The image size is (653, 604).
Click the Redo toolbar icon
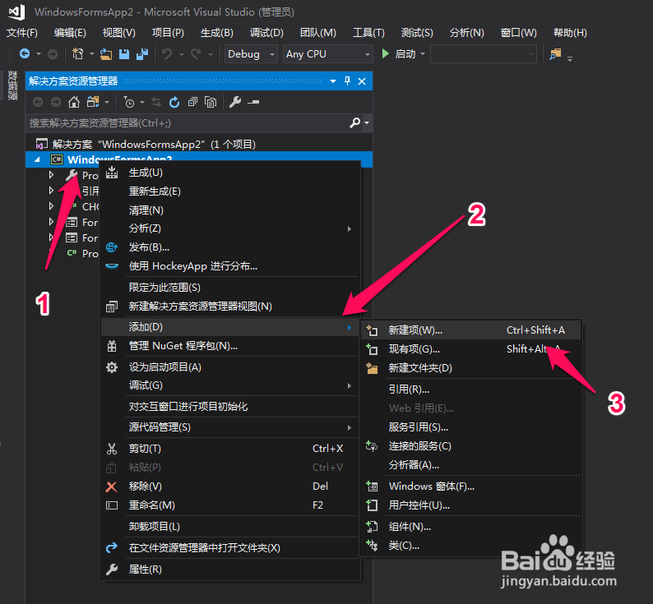pos(196,53)
